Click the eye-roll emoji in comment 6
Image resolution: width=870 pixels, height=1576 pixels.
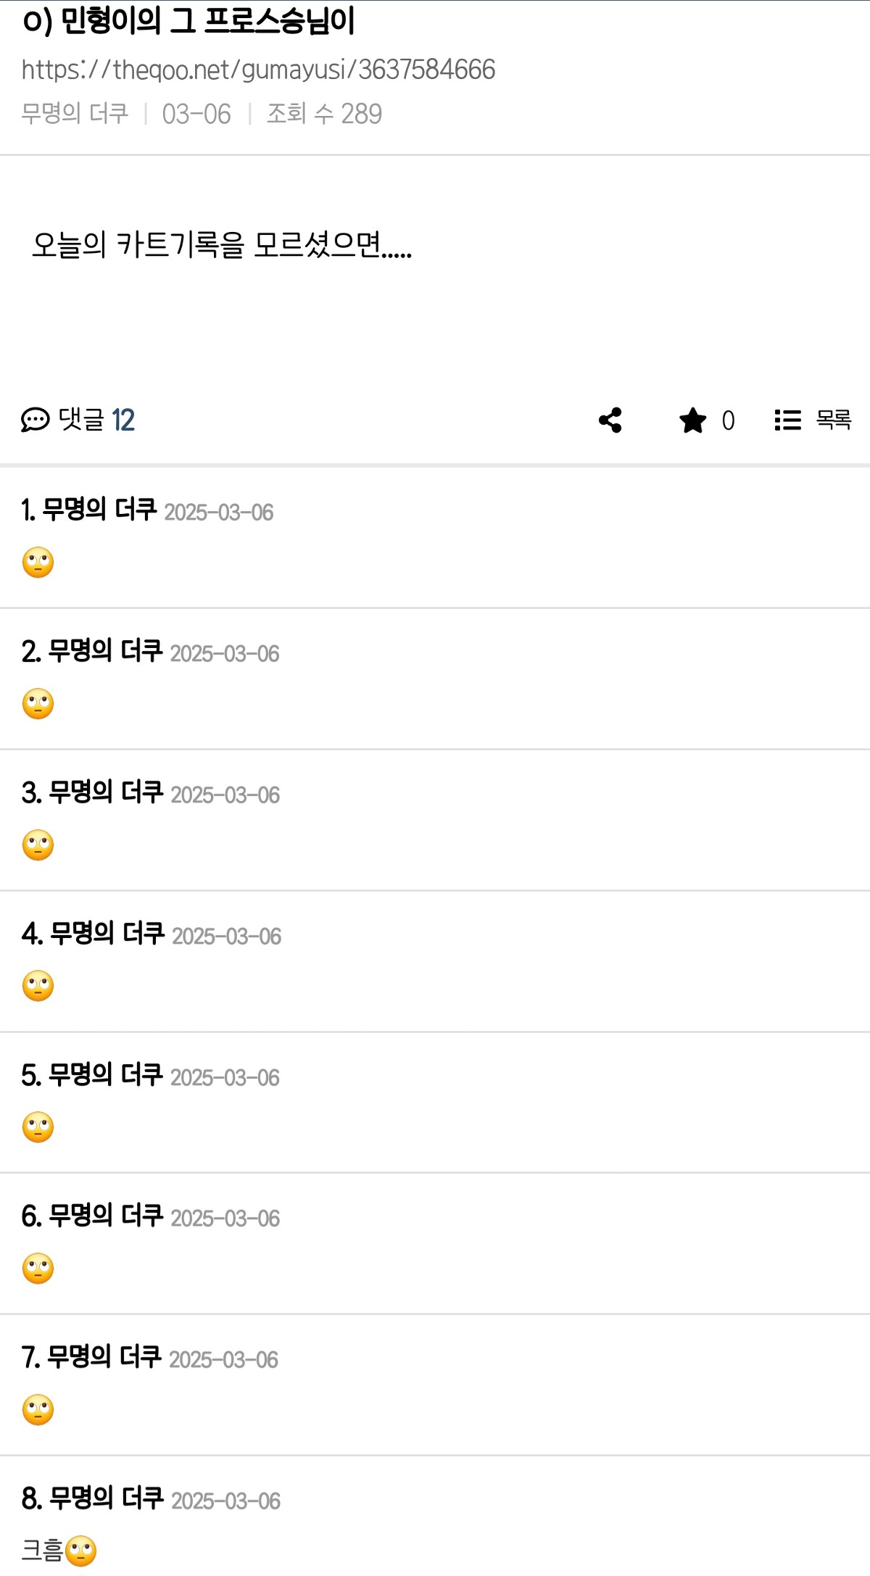38,1269
